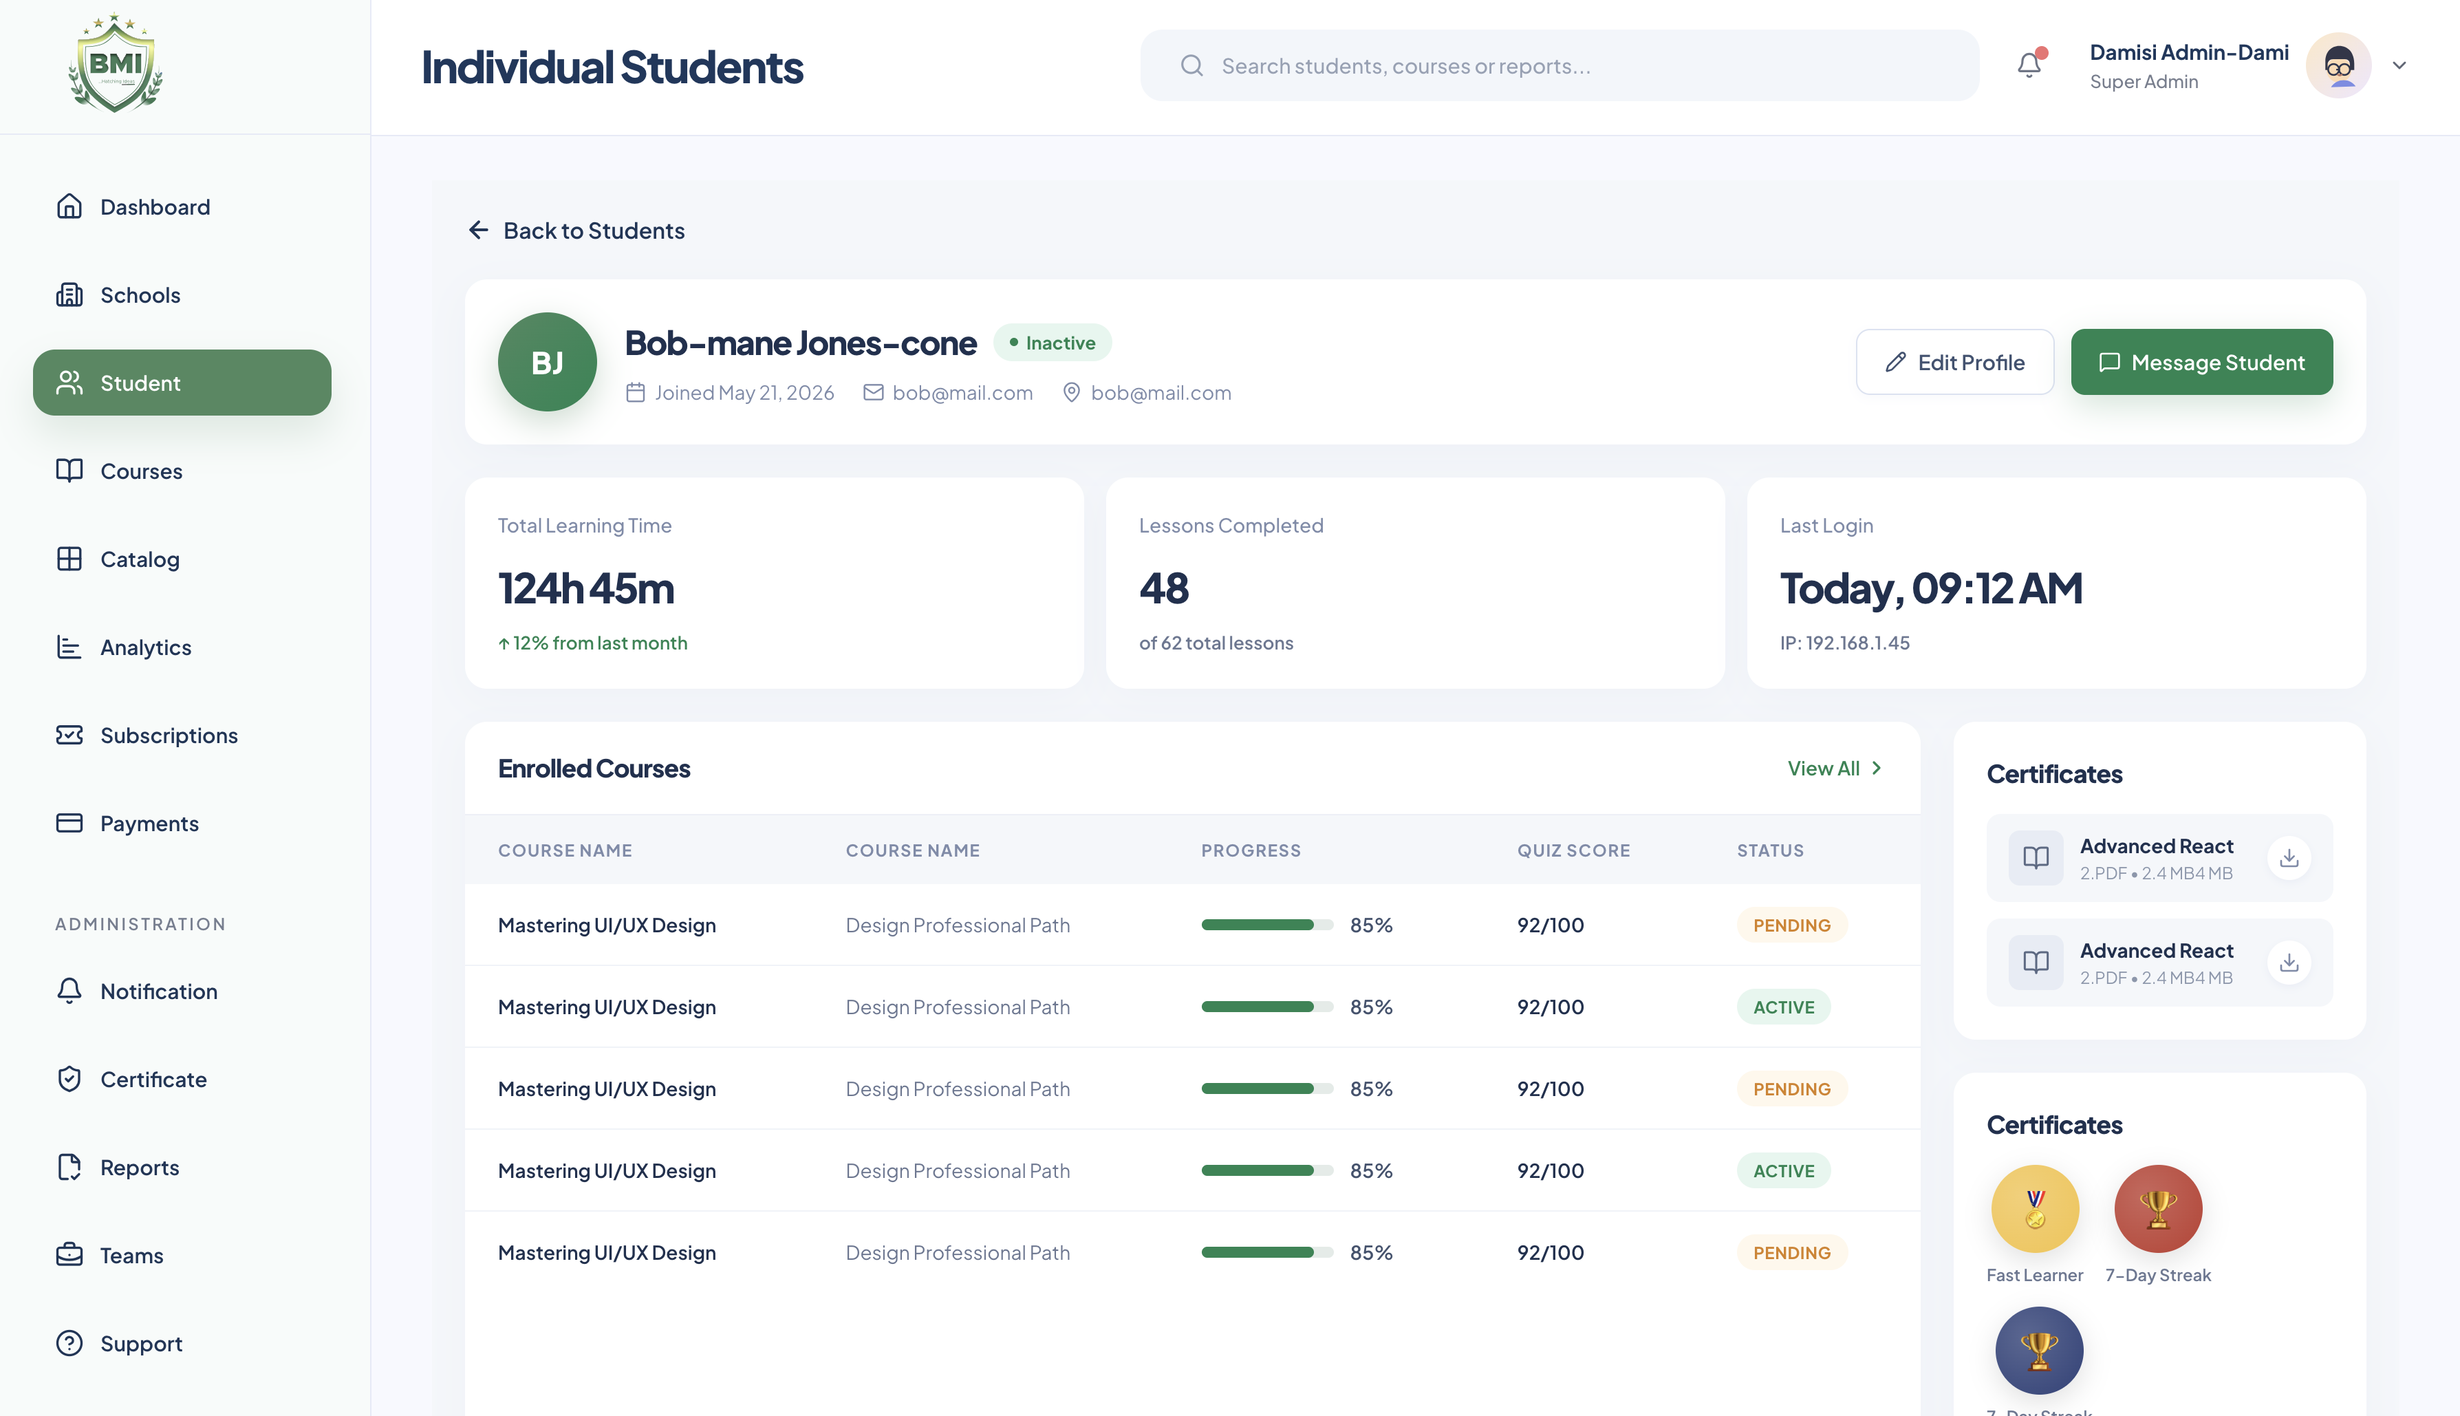The height and width of the screenshot is (1416, 2460).
Task: Click the Fast Learner medal badge
Action: pyautogui.click(x=2035, y=1209)
